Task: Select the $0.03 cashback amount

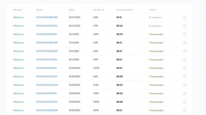Action: (119, 85)
